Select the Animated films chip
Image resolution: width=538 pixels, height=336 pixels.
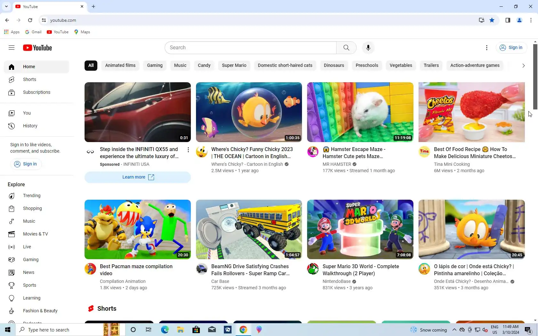pos(120,65)
